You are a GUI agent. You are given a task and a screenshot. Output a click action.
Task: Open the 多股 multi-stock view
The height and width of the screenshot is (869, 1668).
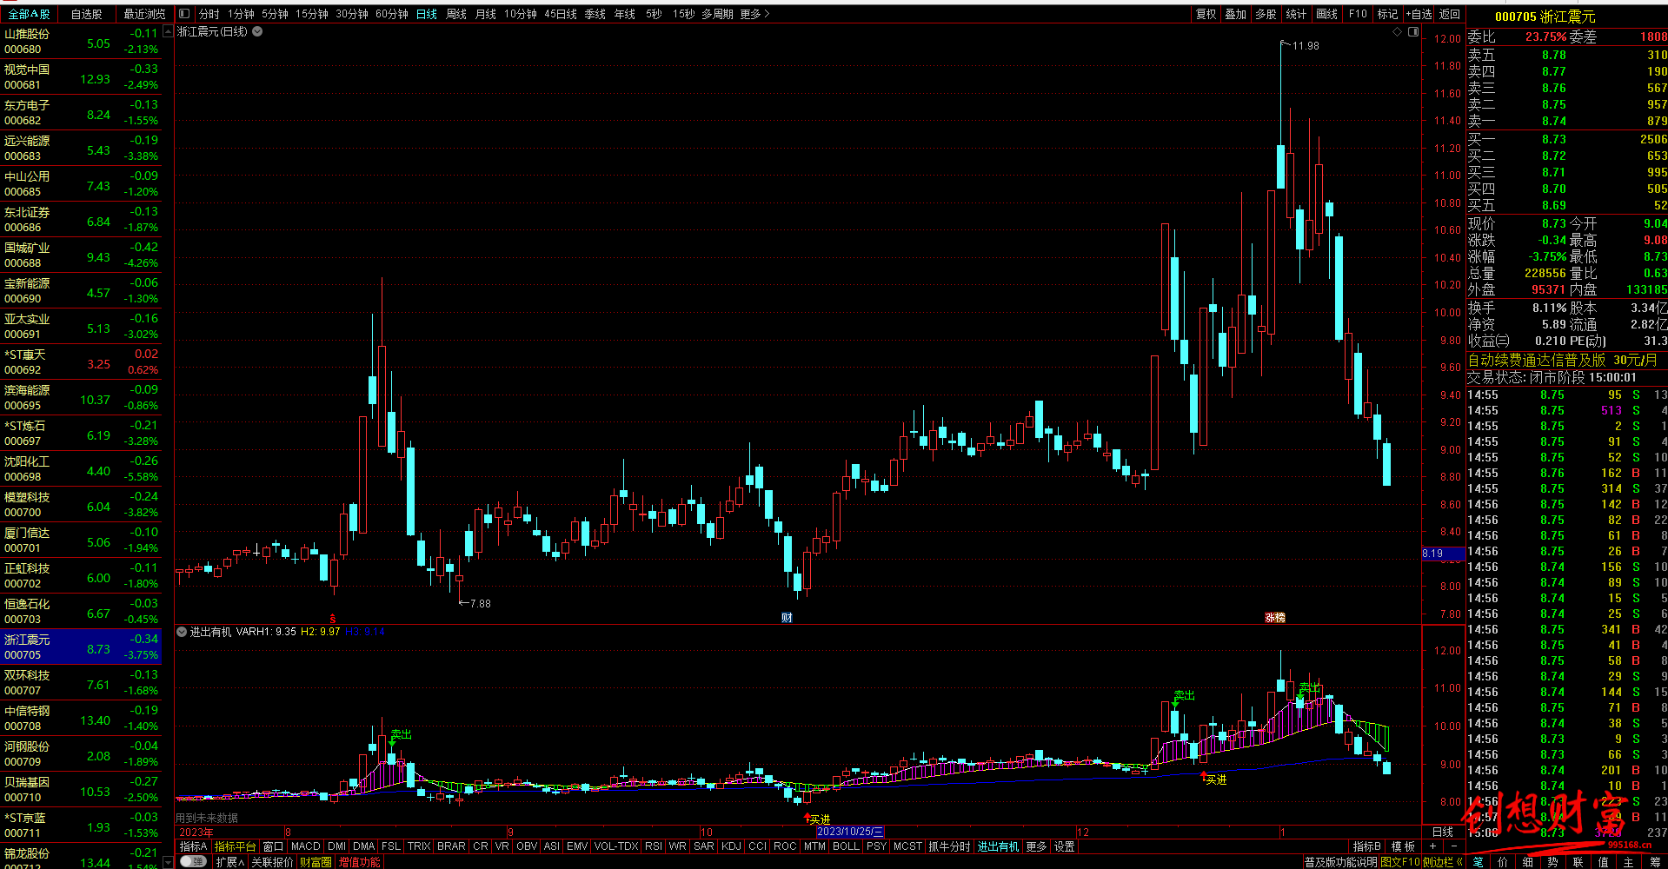[x=1266, y=14]
